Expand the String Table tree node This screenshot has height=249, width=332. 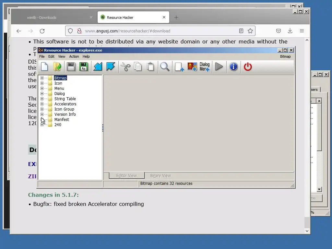[42, 99]
